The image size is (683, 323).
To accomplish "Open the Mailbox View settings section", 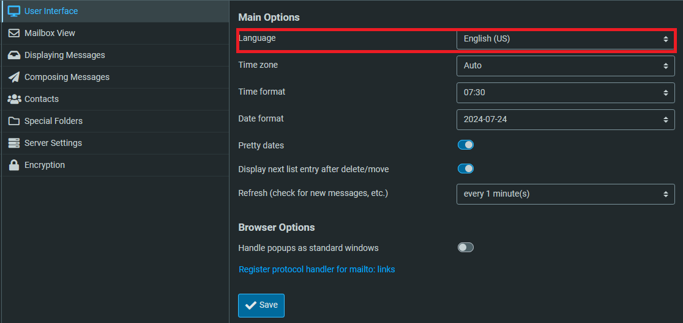I will click(x=50, y=33).
